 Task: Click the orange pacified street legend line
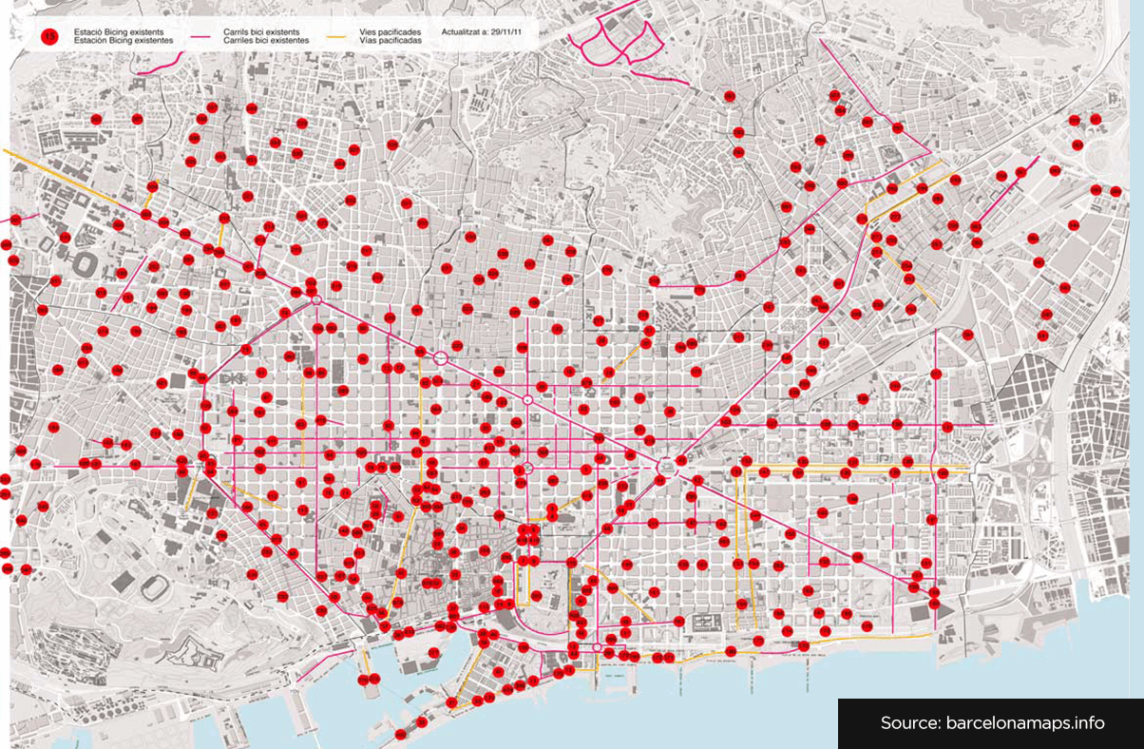tap(336, 36)
